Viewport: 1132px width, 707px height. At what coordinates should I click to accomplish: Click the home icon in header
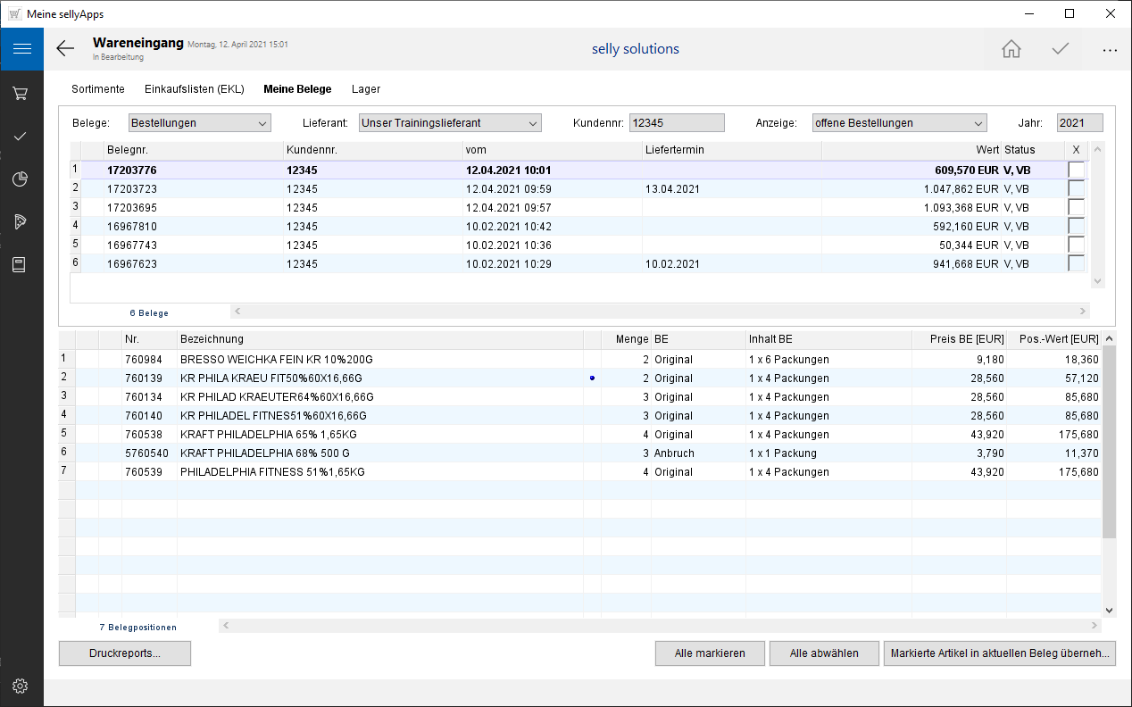point(1011,49)
